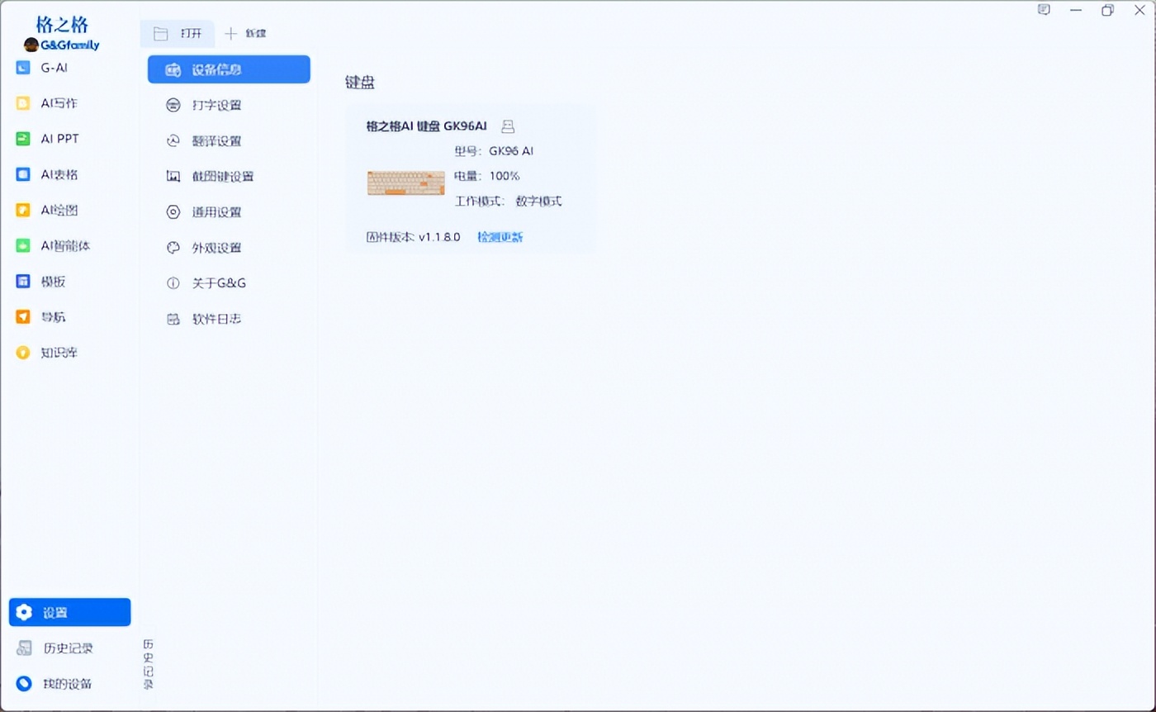Open 我的设备 in the sidebar
Viewport: 1156px width, 712px height.
69,684
